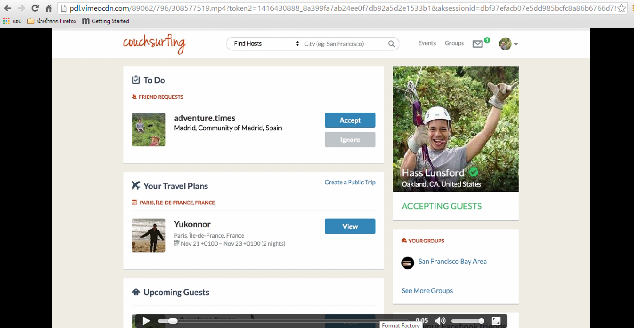Screen dimensions: 634x328
Task: Go to browser home icon
Action: (x=49, y=8)
